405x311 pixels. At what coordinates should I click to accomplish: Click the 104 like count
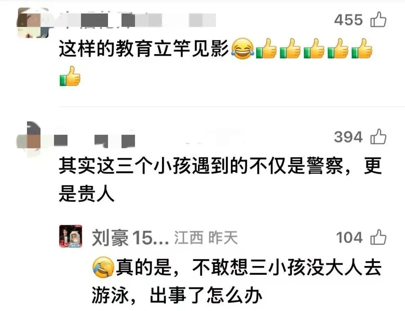click(349, 237)
